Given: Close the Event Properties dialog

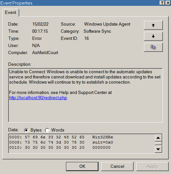Looking at the screenshot, I should 168,3.
